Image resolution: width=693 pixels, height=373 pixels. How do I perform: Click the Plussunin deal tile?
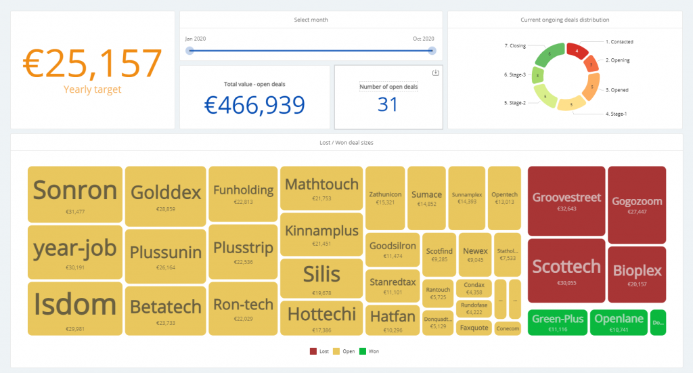(x=166, y=257)
